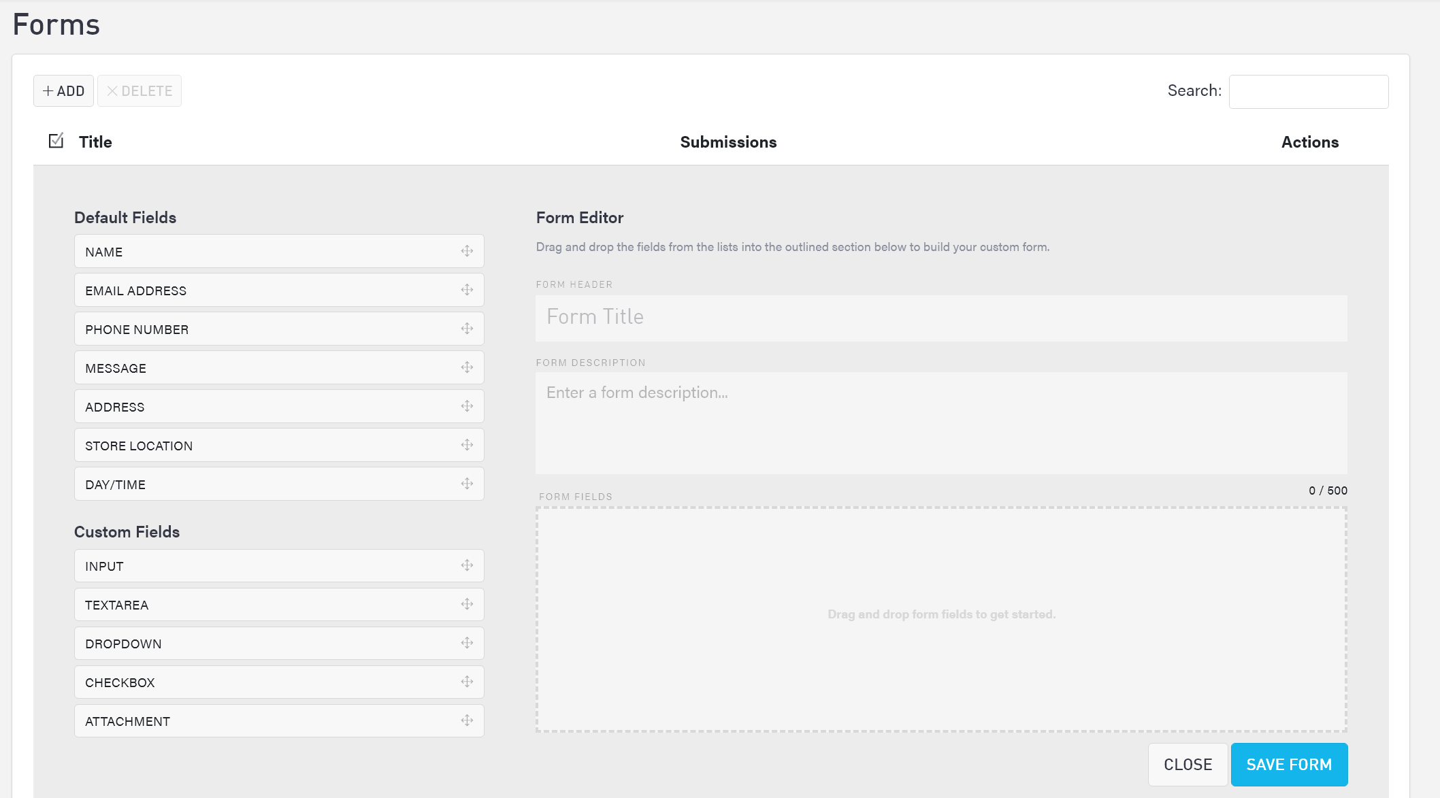Click the form description text area
Image resolution: width=1440 pixels, height=798 pixels.
pyautogui.click(x=940, y=422)
